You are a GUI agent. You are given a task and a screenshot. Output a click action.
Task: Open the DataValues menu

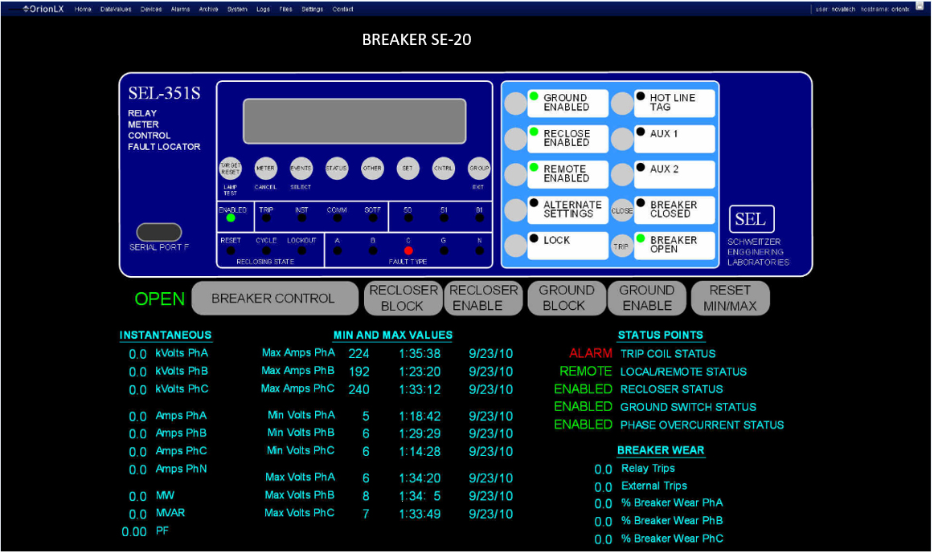click(x=116, y=10)
